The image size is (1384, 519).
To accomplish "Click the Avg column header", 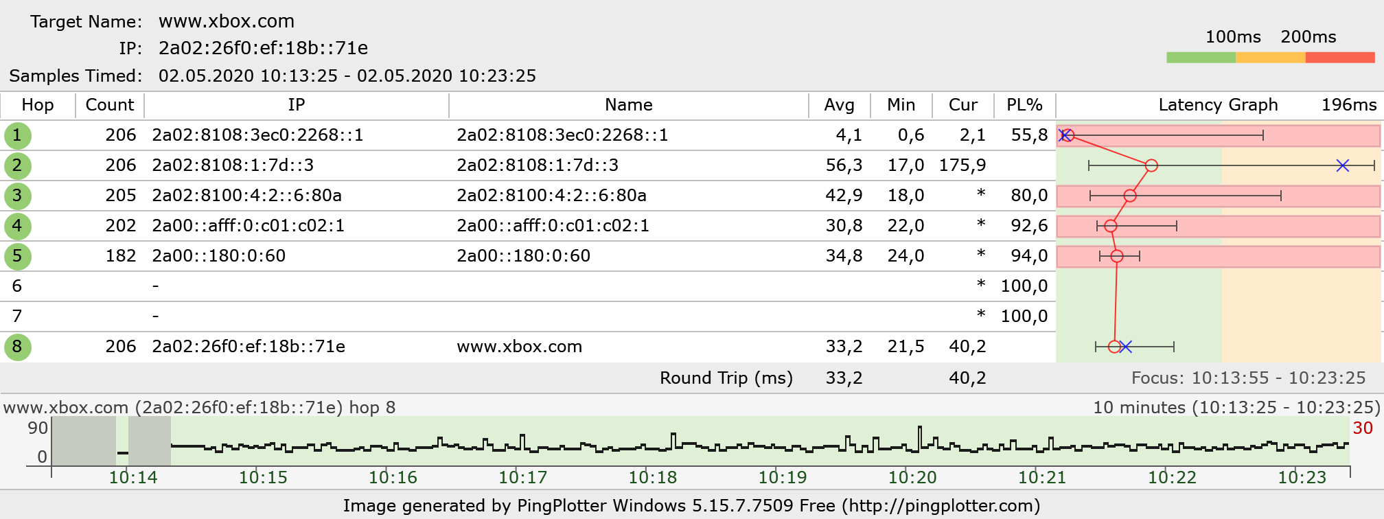I will (x=840, y=105).
